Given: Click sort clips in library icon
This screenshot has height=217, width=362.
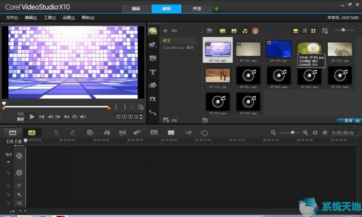Looking at the screenshot, I should click(325, 31).
